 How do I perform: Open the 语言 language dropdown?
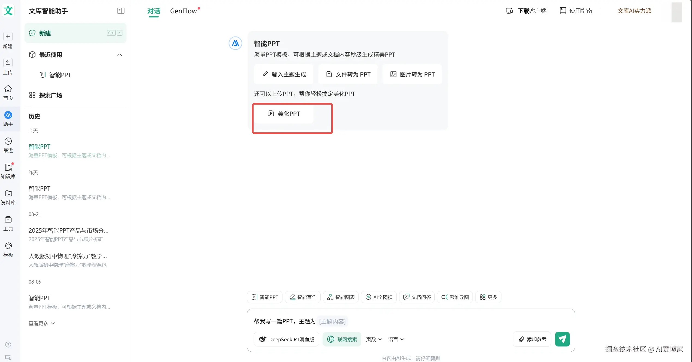(x=396, y=339)
